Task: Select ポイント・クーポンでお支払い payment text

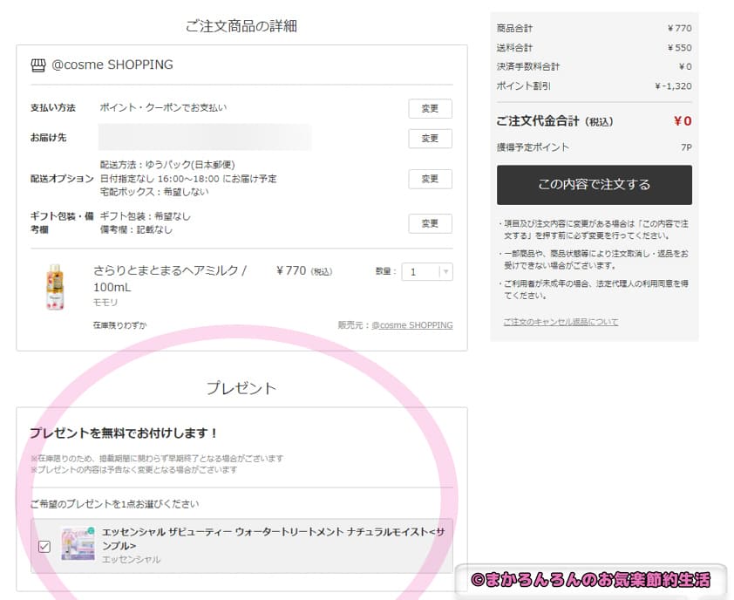Action: (x=163, y=108)
